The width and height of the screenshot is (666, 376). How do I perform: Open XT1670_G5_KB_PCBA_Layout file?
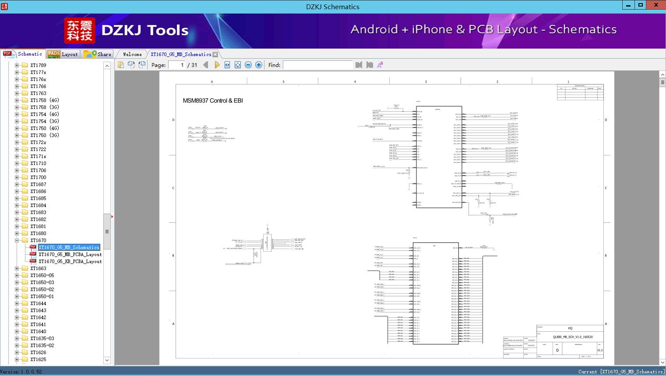click(x=70, y=261)
